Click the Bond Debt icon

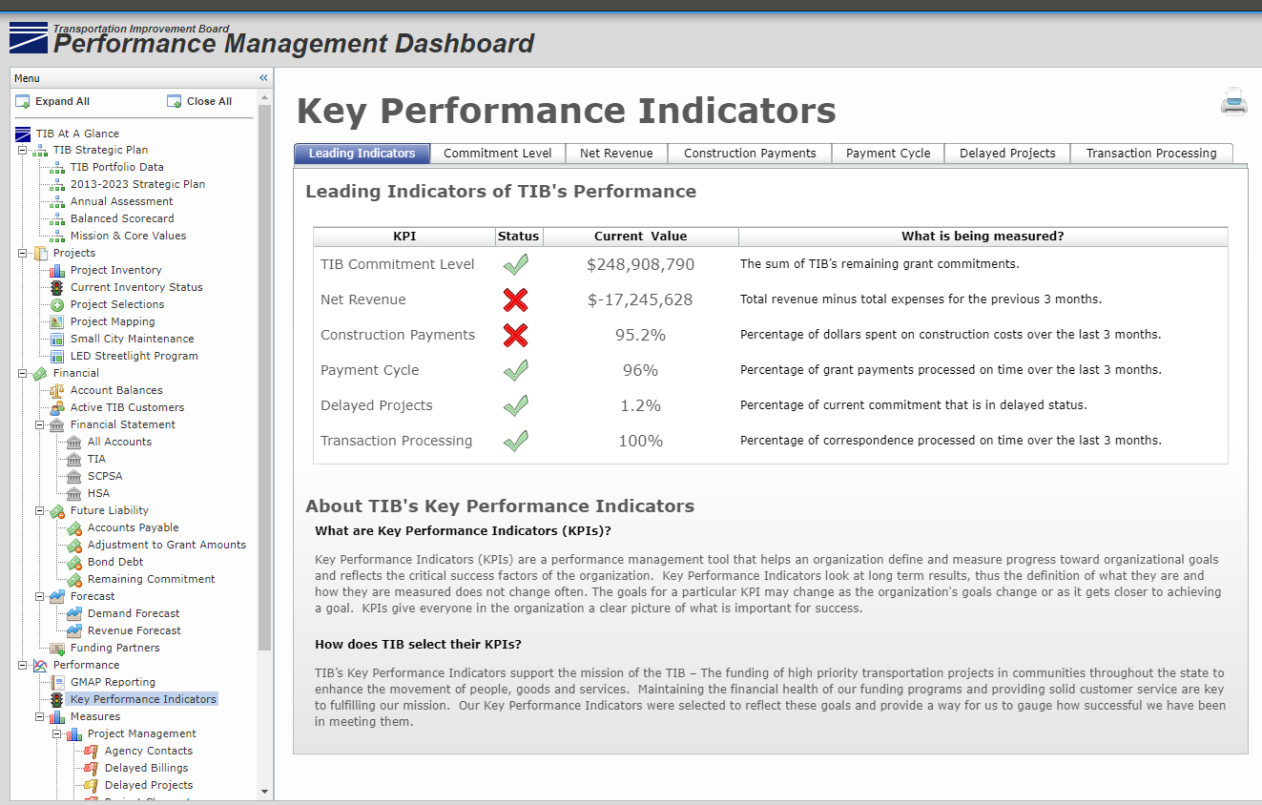point(74,562)
